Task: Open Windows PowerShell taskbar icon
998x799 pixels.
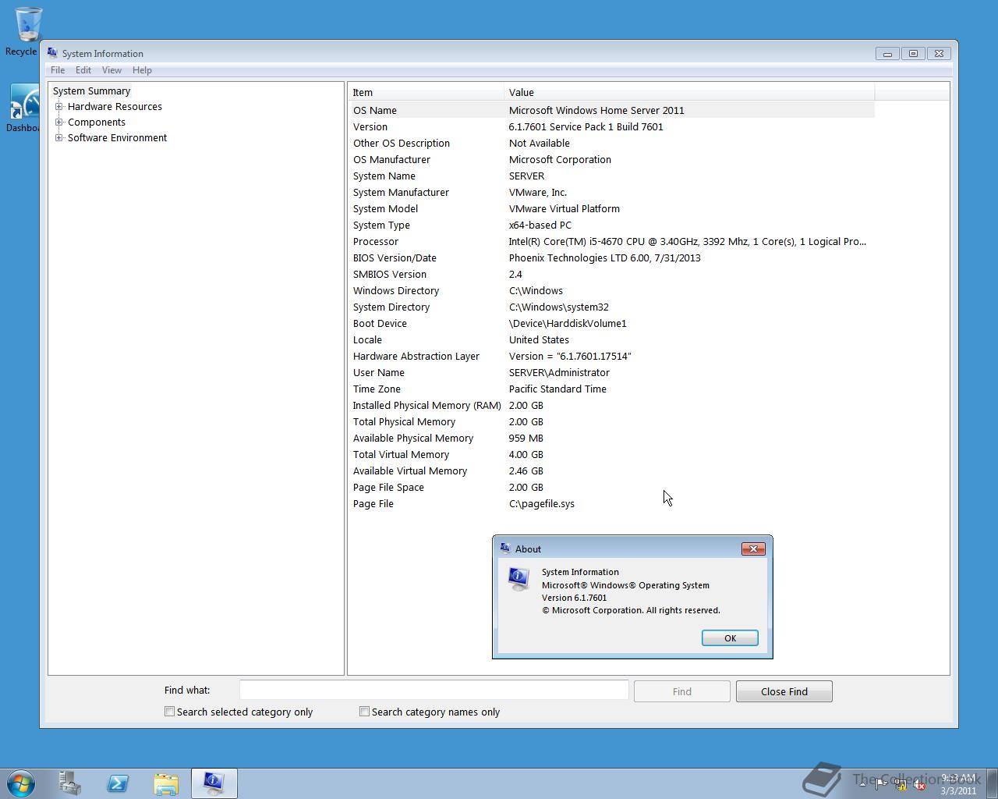Action: coord(118,783)
